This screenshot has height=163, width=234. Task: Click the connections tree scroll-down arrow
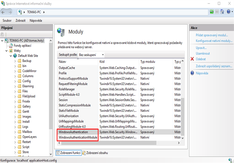(51, 154)
